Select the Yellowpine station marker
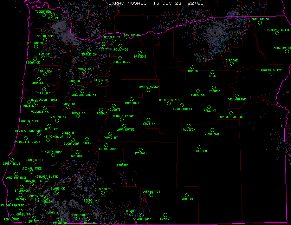The image size is (291, 225). pos(237,95)
